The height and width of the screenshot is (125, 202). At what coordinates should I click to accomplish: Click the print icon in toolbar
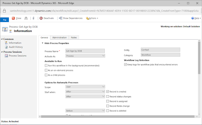coord(26,18)
